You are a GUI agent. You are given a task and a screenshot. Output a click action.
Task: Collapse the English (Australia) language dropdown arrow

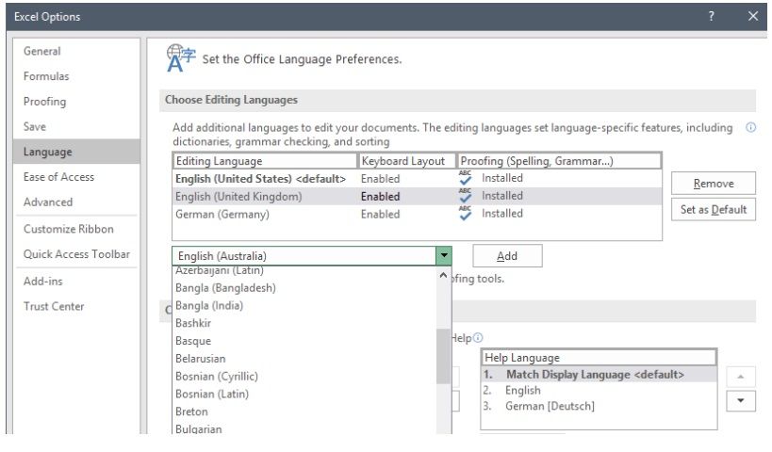[443, 256]
